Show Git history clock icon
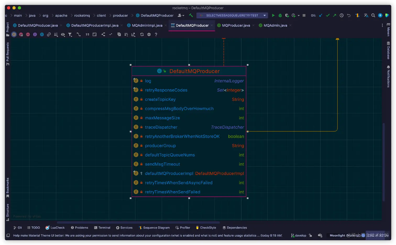This screenshot has height=245, width=396. [342, 15]
